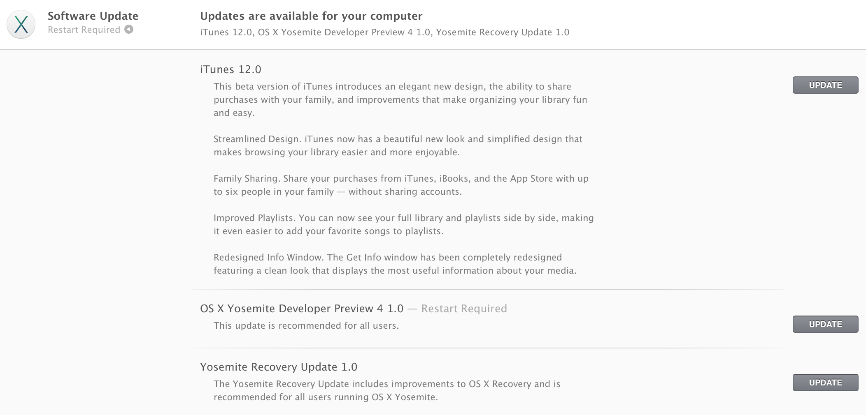Click the OS X Yosemite logo icon

tap(21, 24)
